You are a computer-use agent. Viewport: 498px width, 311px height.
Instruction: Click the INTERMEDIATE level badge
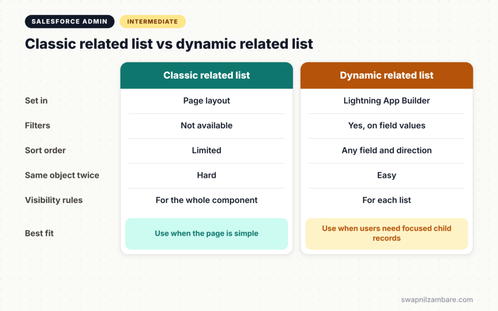(152, 21)
